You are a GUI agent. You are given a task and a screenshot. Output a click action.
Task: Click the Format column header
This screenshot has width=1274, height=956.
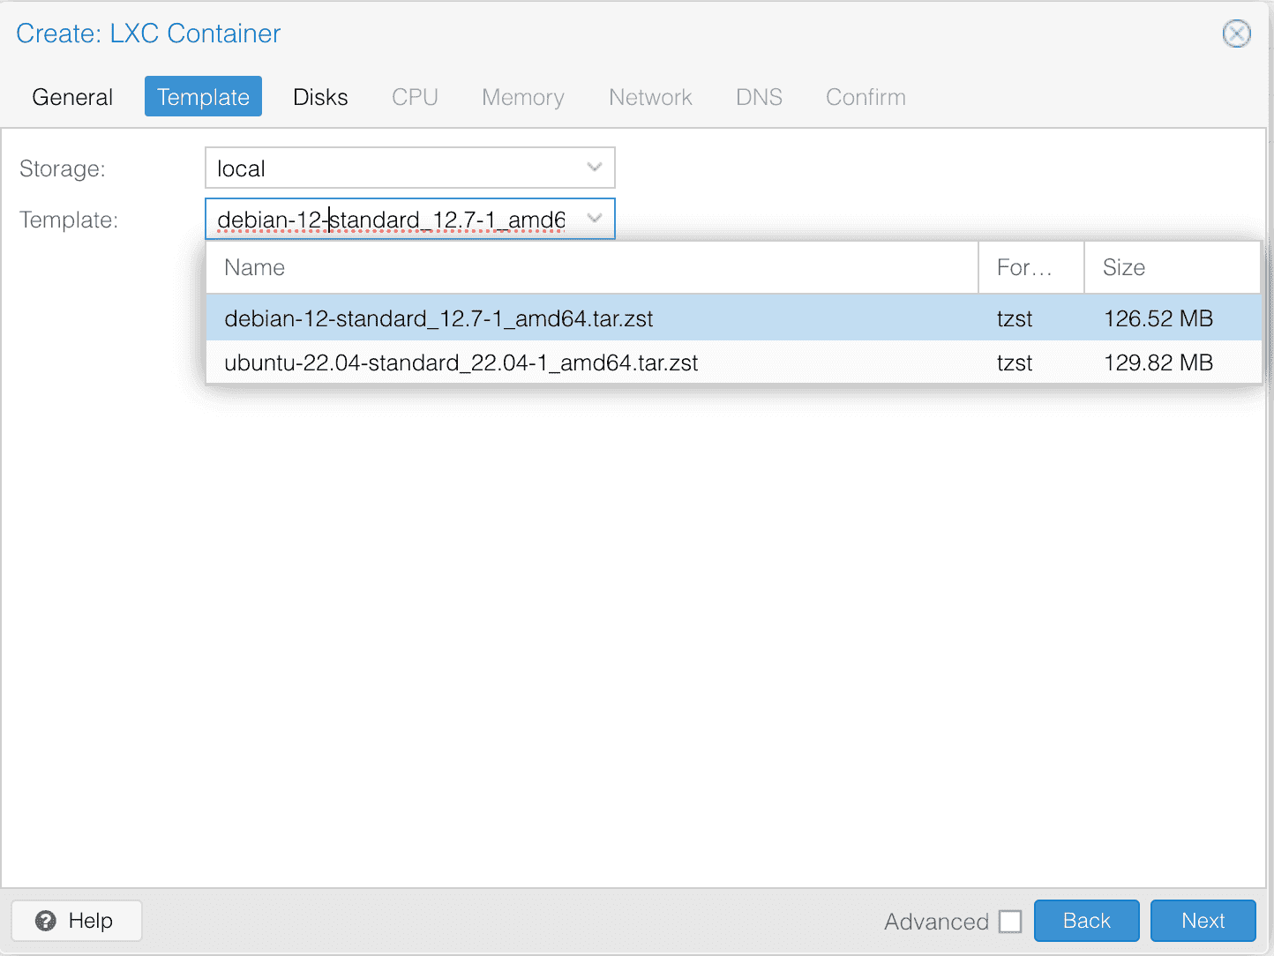(1030, 267)
